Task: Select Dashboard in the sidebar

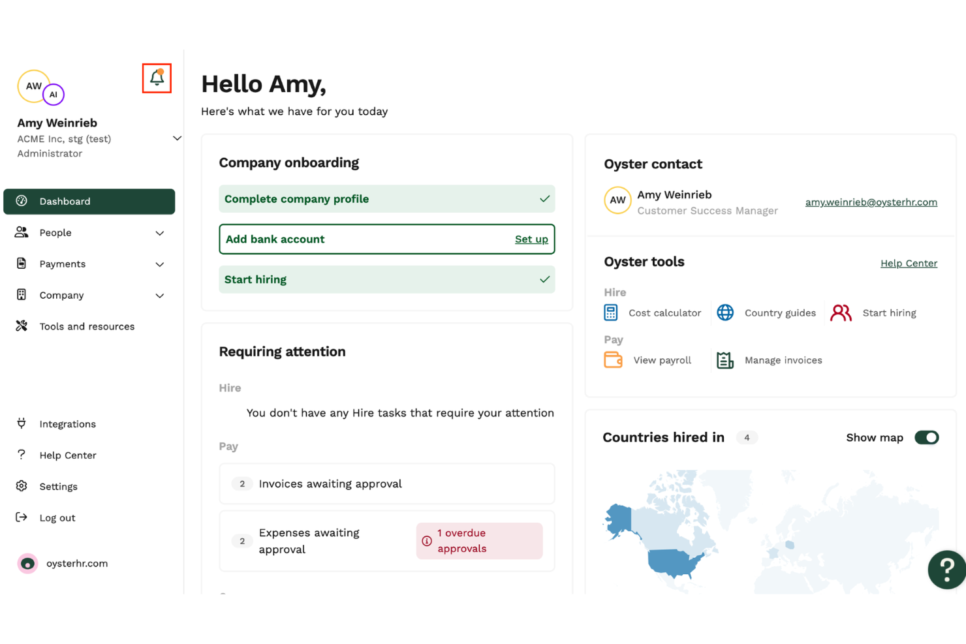Action: [x=89, y=202]
